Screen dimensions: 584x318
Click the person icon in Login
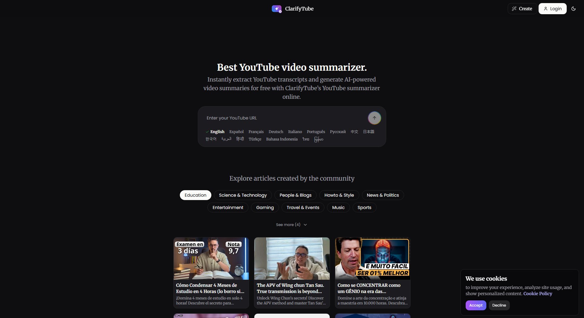[x=545, y=9]
